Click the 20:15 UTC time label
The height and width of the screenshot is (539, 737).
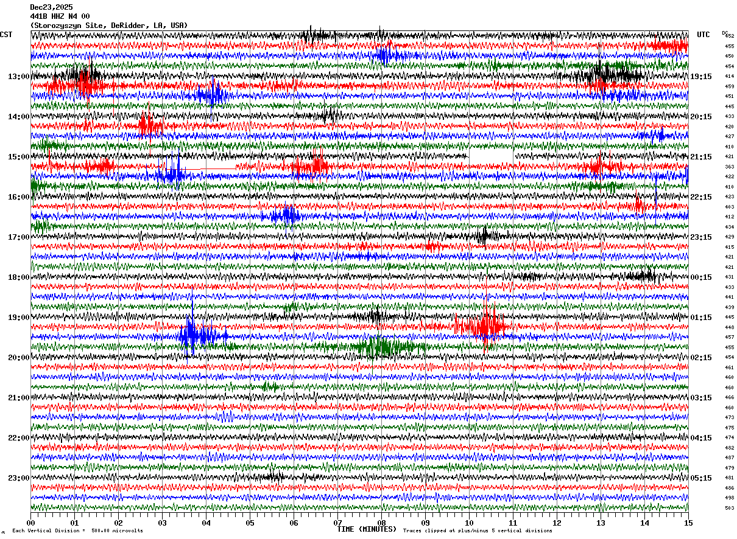tap(701, 117)
